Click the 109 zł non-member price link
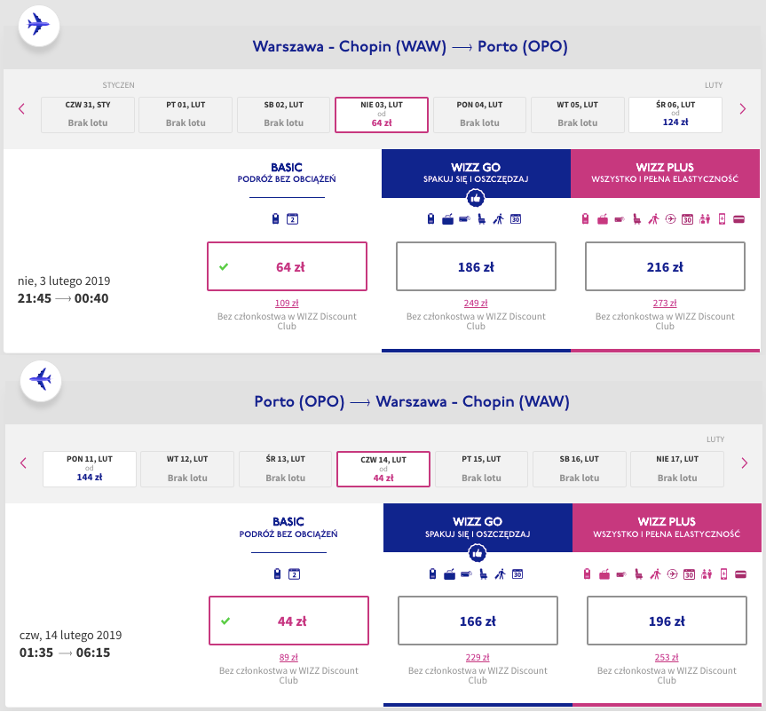 click(287, 304)
